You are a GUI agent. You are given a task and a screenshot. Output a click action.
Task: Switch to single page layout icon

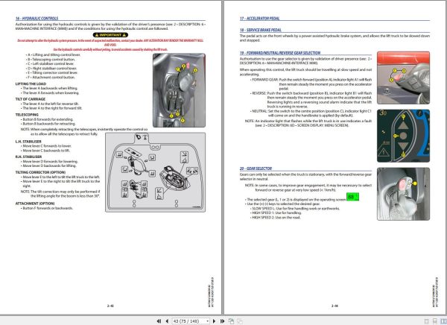click(426, 321)
